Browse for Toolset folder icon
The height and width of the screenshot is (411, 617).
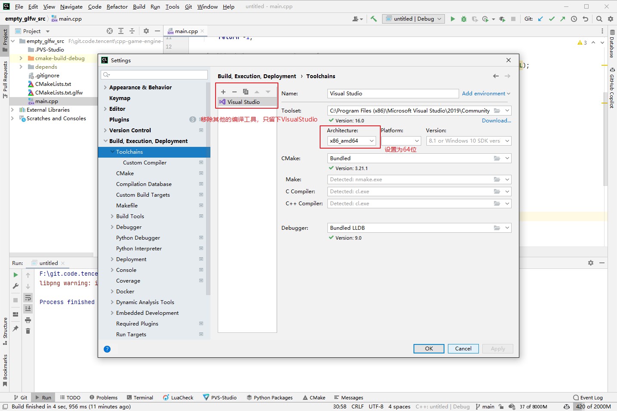(497, 111)
